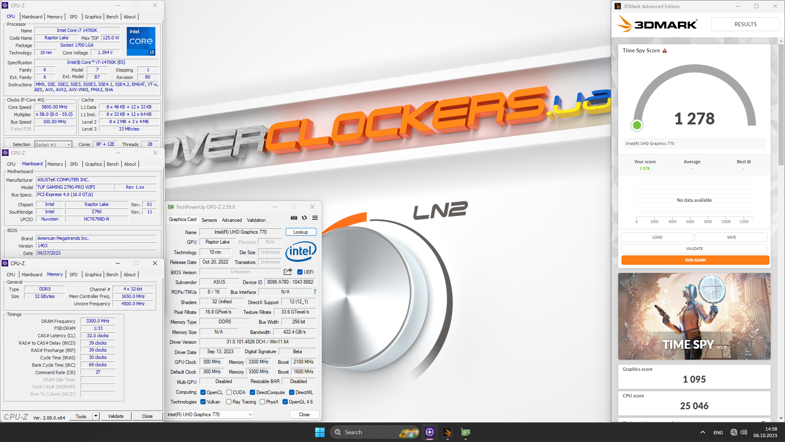Click the VALIDATE button in 3DMark
The width and height of the screenshot is (785, 442).
click(694, 248)
